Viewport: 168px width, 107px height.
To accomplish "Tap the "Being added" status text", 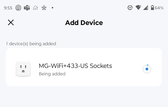I will tap(52, 74).
